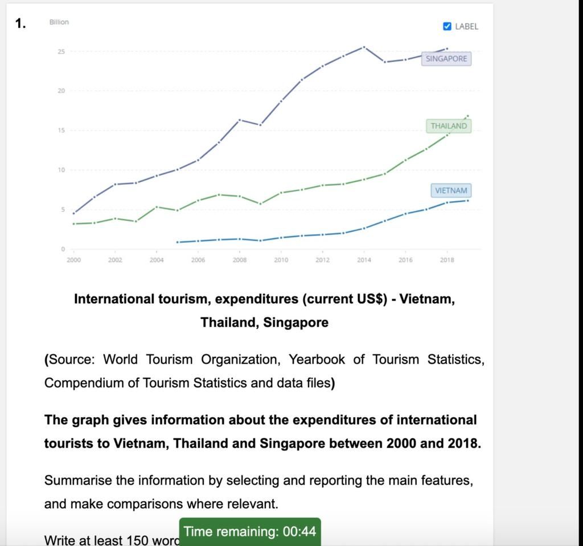Click the '0' y-axis value label
Viewport: 583px width, 546px height.
[x=63, y=249]
